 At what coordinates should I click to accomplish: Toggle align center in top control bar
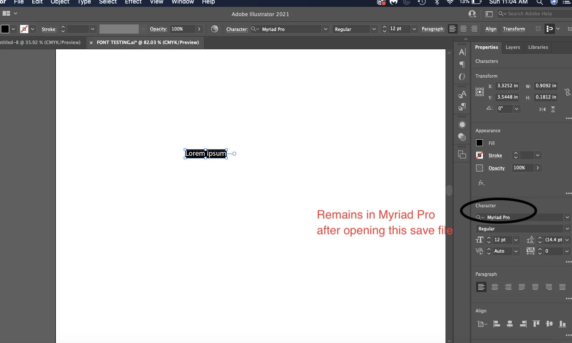pos(463,29)
